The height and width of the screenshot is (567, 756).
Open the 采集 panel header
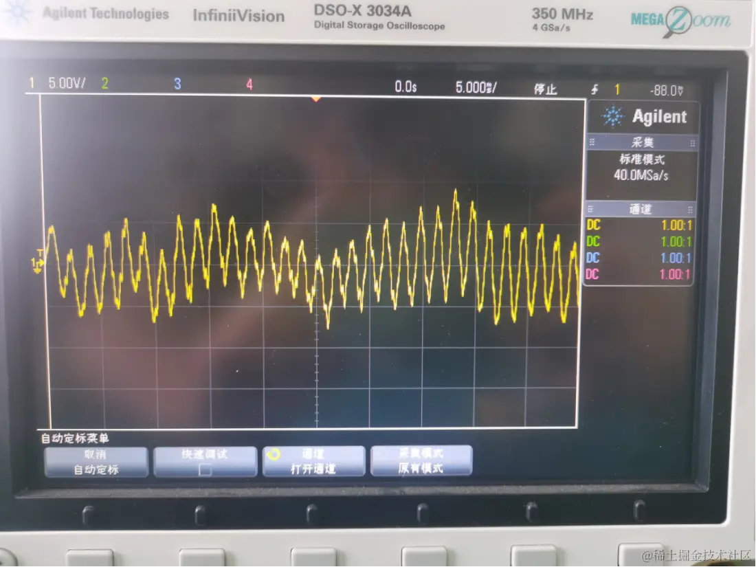(642, 142)
